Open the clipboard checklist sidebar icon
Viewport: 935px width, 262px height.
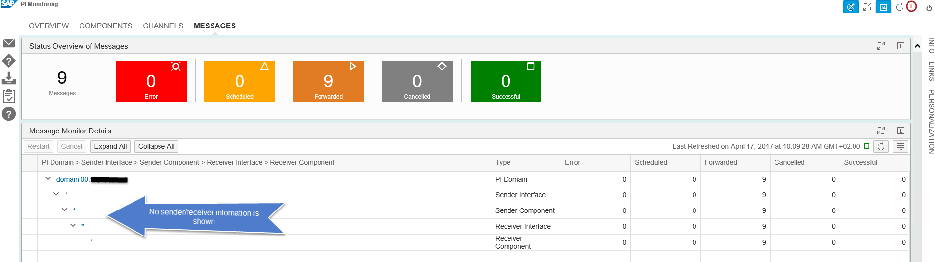point(9,96)
